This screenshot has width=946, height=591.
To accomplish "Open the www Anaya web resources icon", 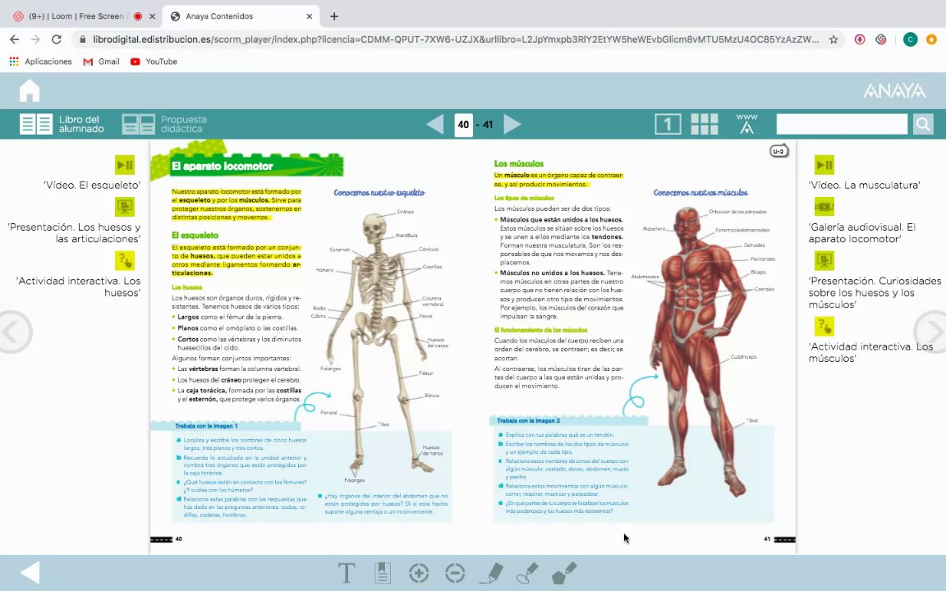I will [x=747, y=124].
